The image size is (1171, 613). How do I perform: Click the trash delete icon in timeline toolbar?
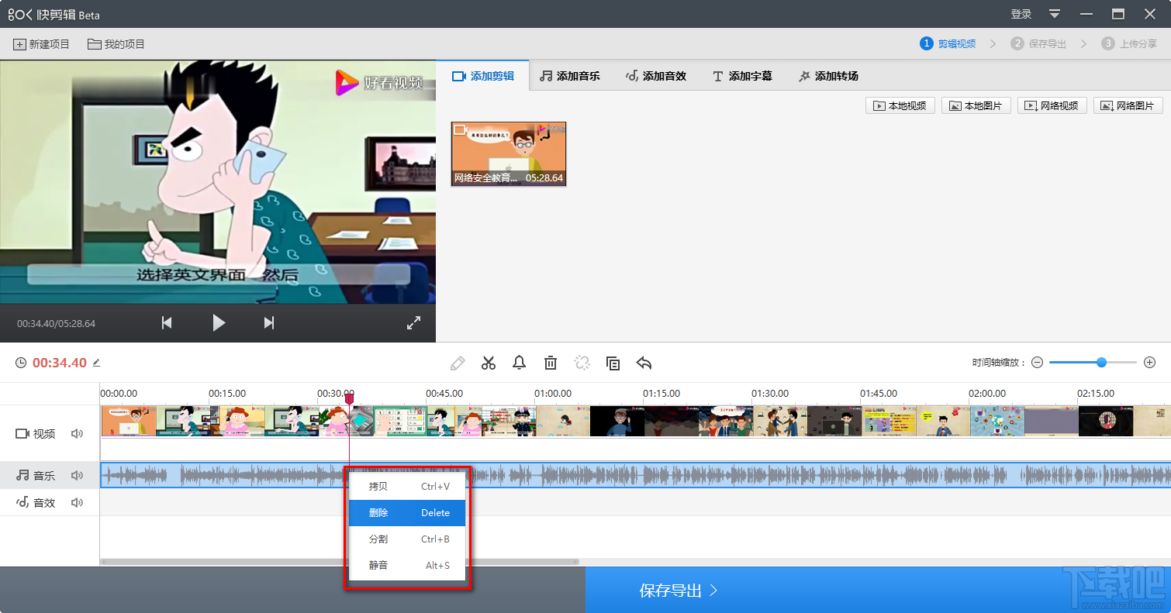tap(551, 363)
